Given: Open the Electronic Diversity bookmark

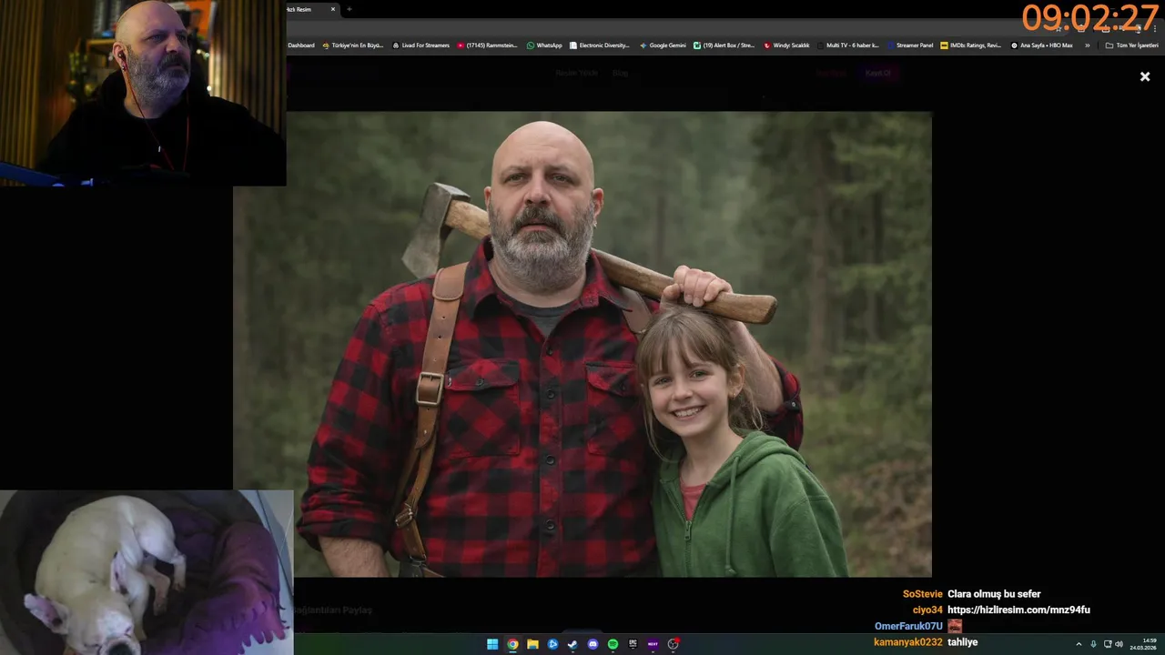Looking at the screenshot, I should tap(600, 45).
